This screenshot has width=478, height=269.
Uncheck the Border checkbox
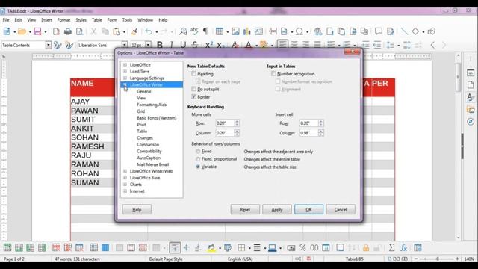click(193, 96)
